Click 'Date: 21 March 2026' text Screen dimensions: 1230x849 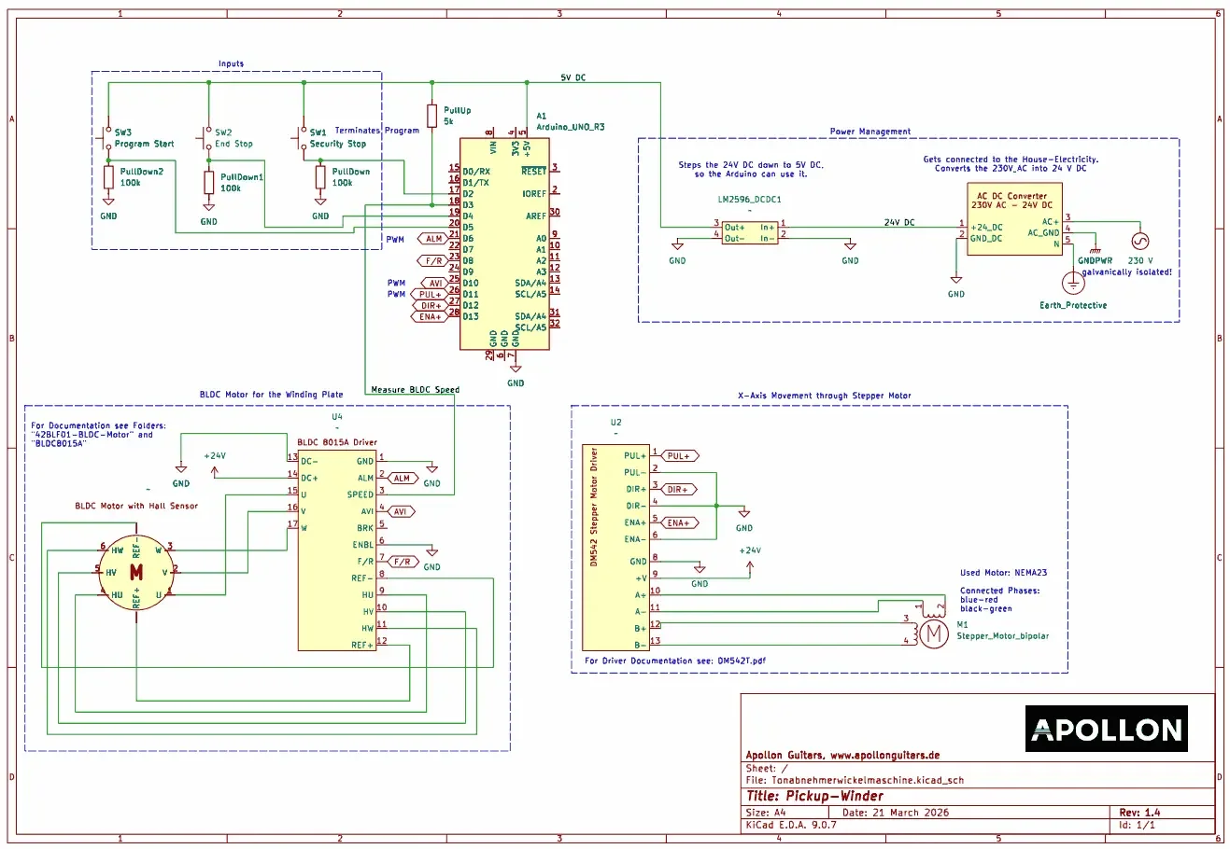tap(895, 813)
